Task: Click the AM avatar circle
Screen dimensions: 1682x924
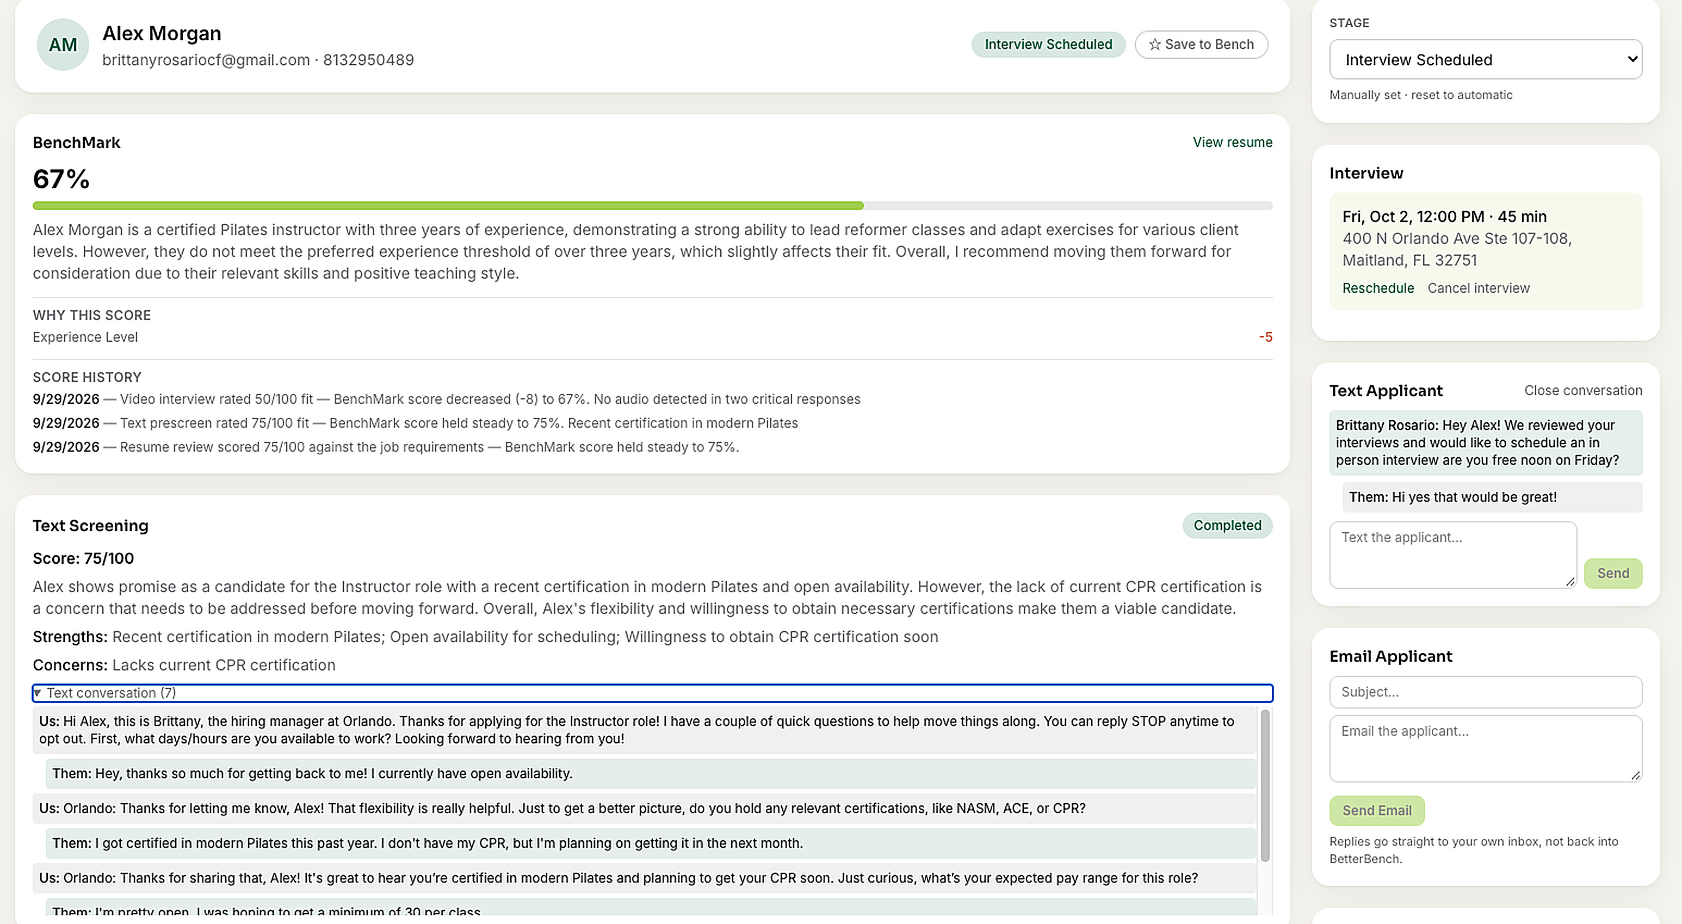Action: click(63, 45)
